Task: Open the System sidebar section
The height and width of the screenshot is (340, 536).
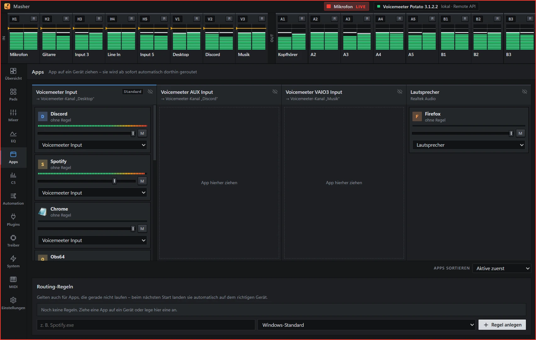Action: pos(13,262)
